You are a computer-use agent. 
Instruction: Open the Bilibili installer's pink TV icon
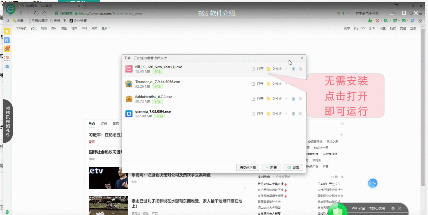(129, 69)
